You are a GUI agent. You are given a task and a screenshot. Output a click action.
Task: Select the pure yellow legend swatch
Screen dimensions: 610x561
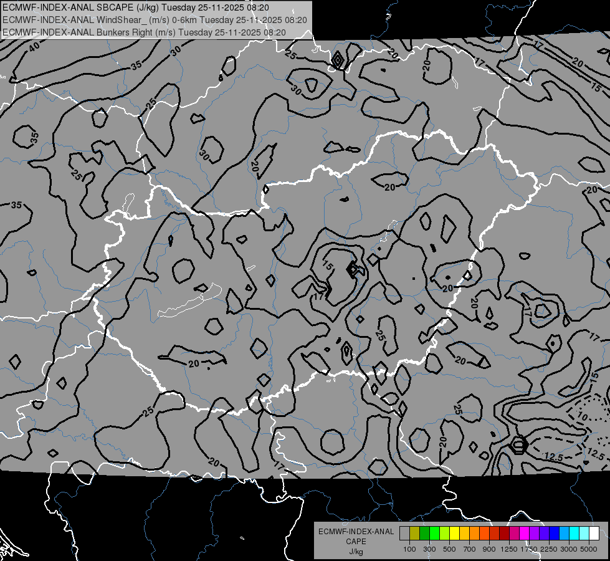(x=455, y=533)
